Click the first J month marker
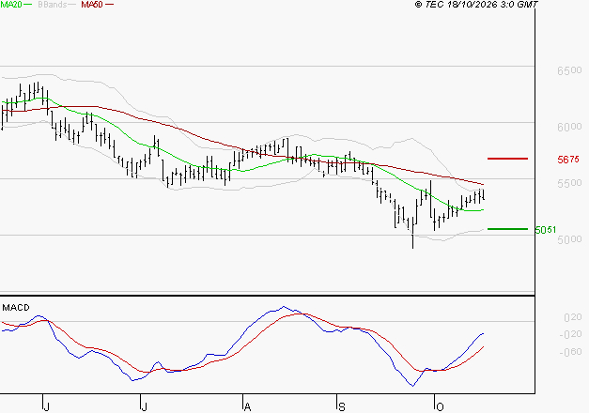This screenshot has height=413, width=589. pyautogui.click(x=46, y=407)
